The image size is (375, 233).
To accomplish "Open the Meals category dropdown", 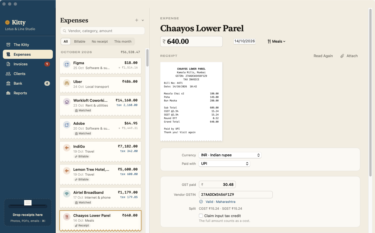I will pos(276,41).
